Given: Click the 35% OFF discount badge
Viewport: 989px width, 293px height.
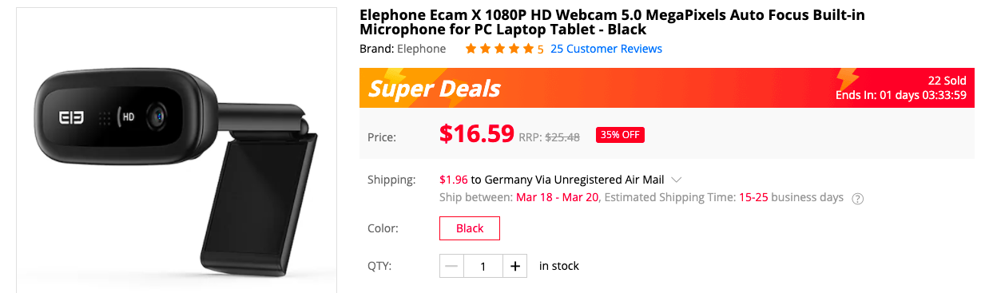Looking at the screenshot, I should tap(620, 135).
